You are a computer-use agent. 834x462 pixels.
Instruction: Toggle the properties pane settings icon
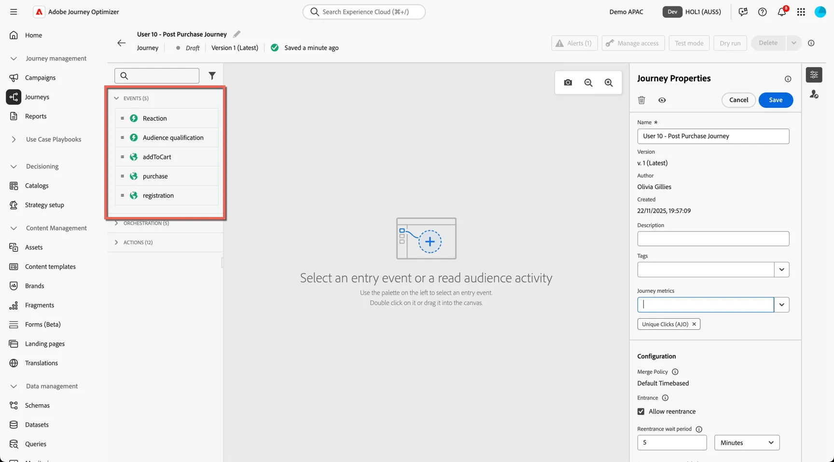(814, 75)
